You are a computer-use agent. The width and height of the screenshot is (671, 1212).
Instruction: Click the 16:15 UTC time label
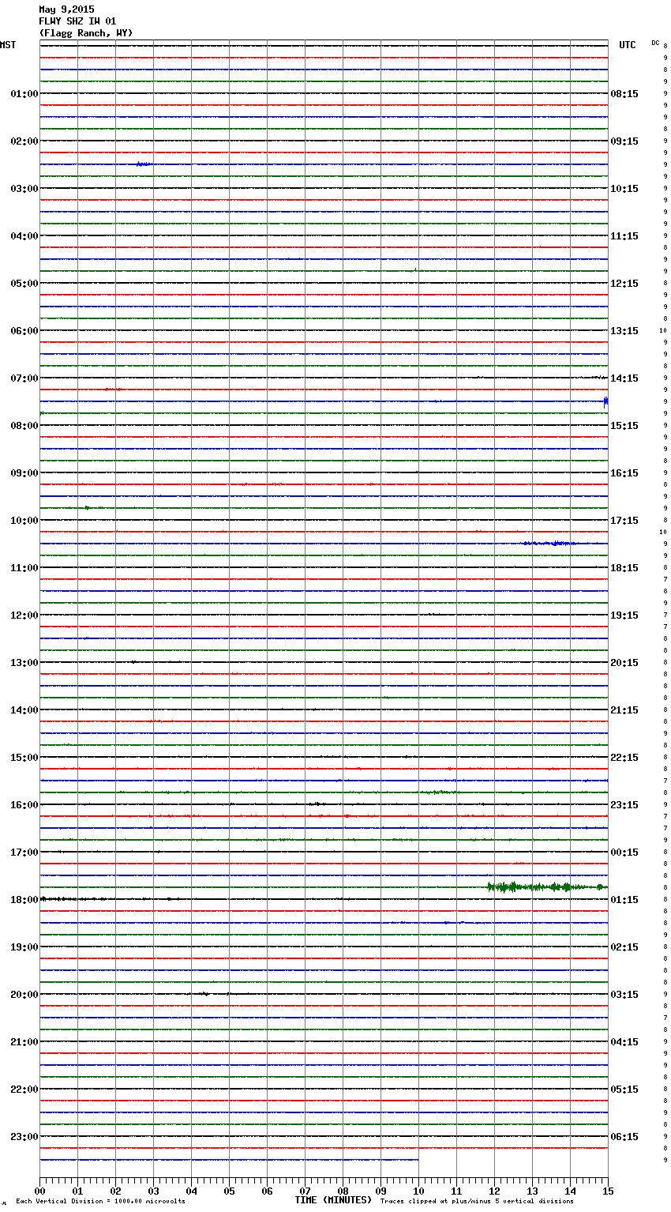(x=624, y=473)
